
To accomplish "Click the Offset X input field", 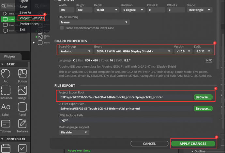I will 156,10.
